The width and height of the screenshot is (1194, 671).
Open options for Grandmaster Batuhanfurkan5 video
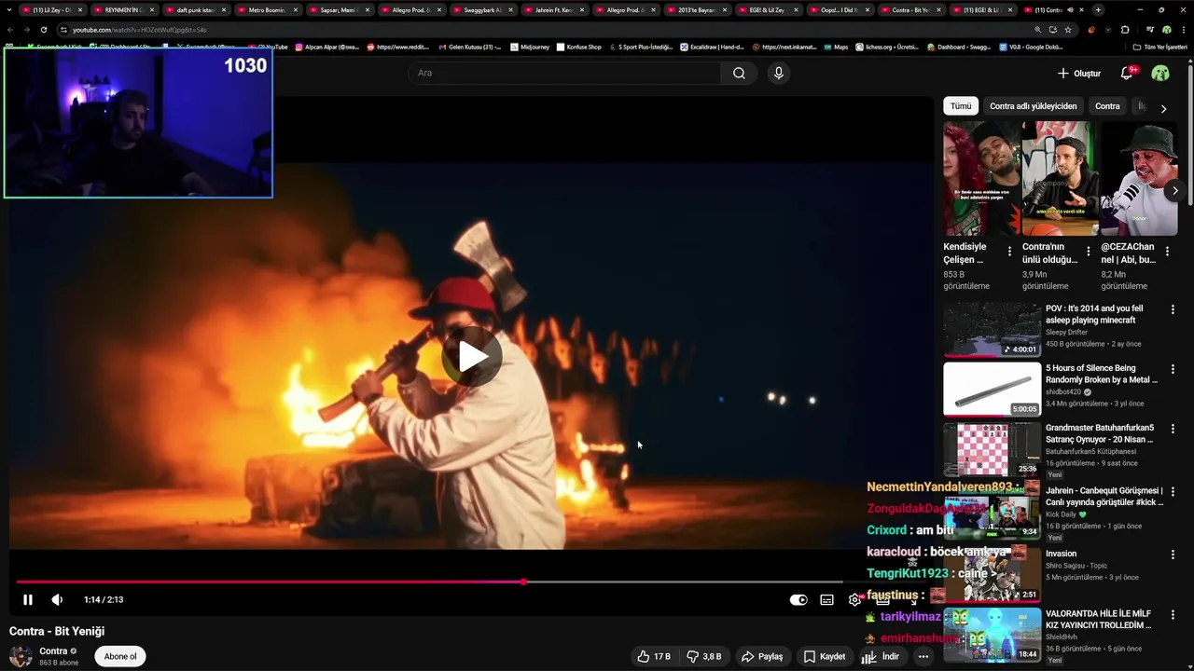(x=1173, y=431)
